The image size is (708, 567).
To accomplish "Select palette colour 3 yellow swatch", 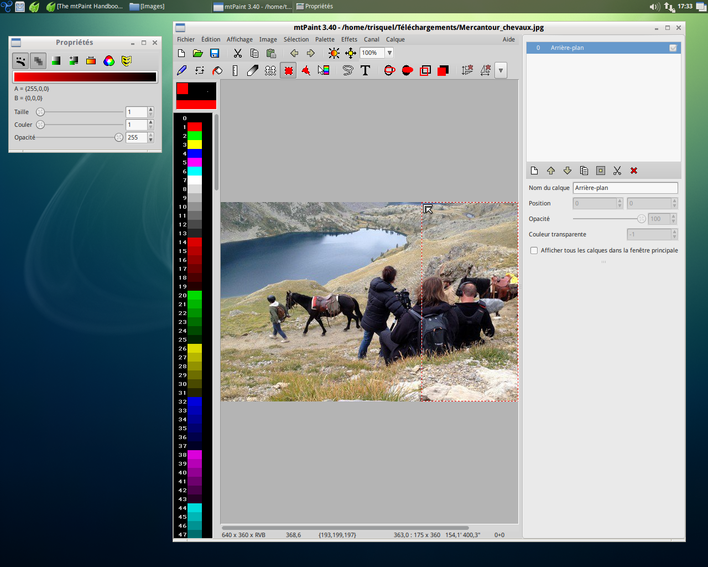I will point(195,145).
